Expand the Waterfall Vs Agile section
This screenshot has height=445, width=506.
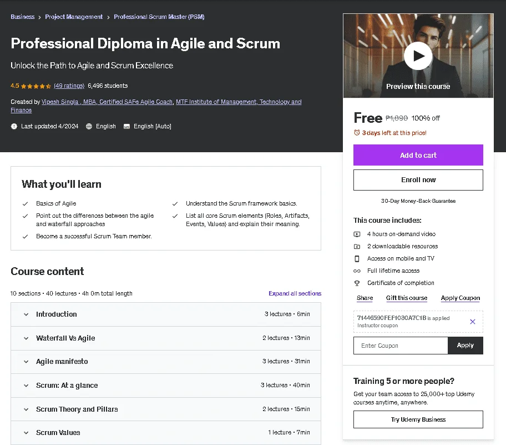click(166, 338)
